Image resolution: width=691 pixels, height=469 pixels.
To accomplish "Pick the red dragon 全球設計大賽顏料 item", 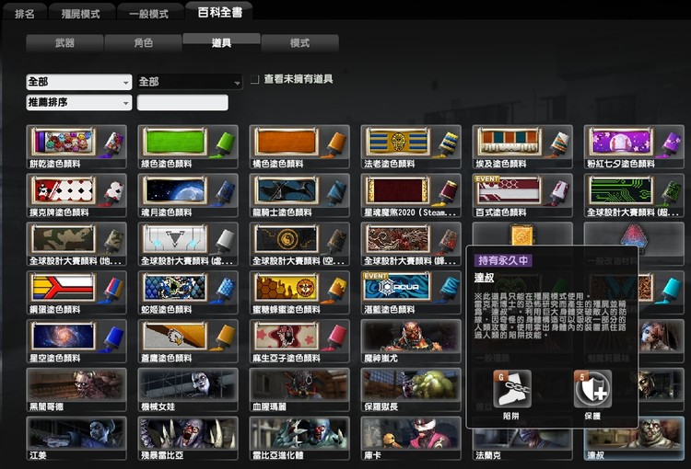I will tap(411, 245).
